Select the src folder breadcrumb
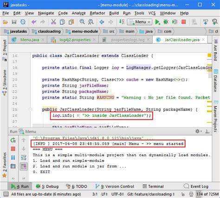This screenshot has height=198, width=220. [109, 32]
